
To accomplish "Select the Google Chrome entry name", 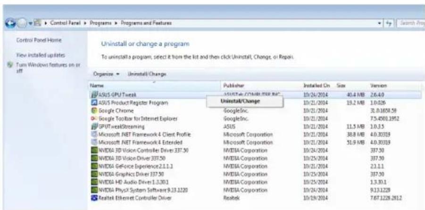I will pyautogui.click(x=116, y=111).
